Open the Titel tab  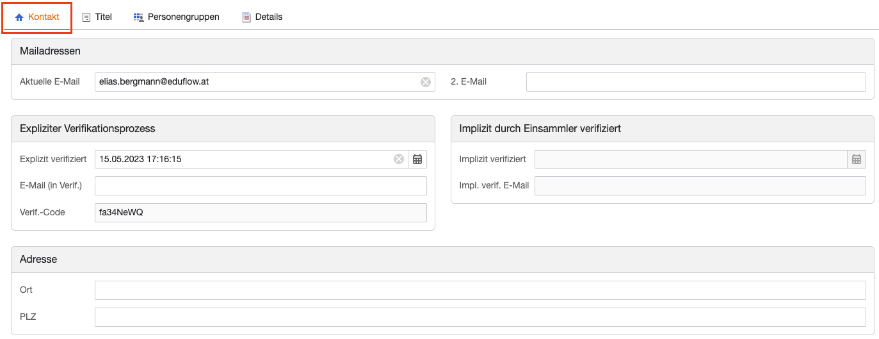point(97,17)
